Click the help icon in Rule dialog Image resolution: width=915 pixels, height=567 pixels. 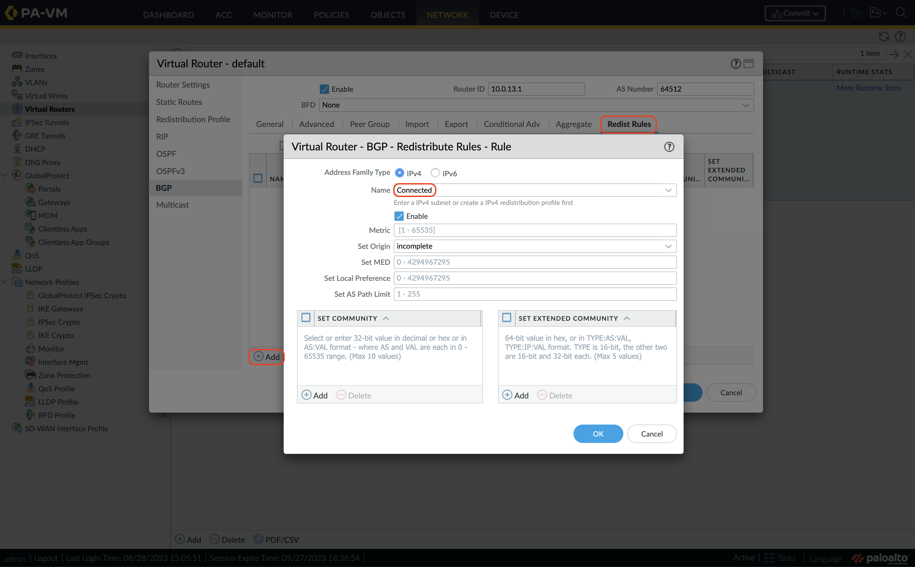tap(669, 147)
